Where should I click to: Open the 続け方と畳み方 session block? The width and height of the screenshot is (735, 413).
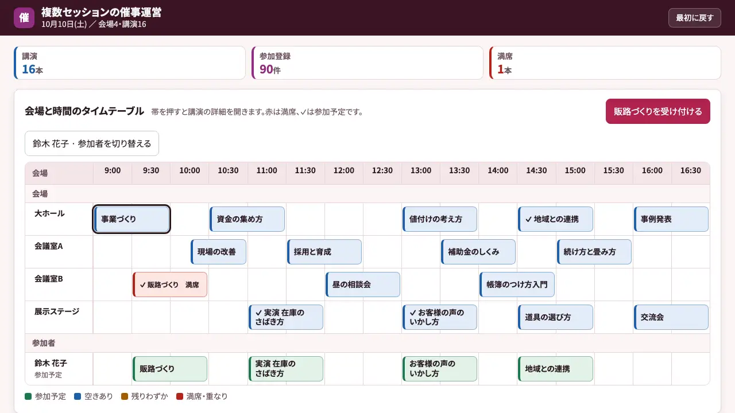(594, 252)
